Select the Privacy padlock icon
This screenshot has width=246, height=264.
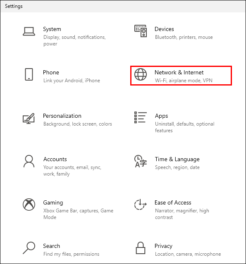click(x=141, y=248)
